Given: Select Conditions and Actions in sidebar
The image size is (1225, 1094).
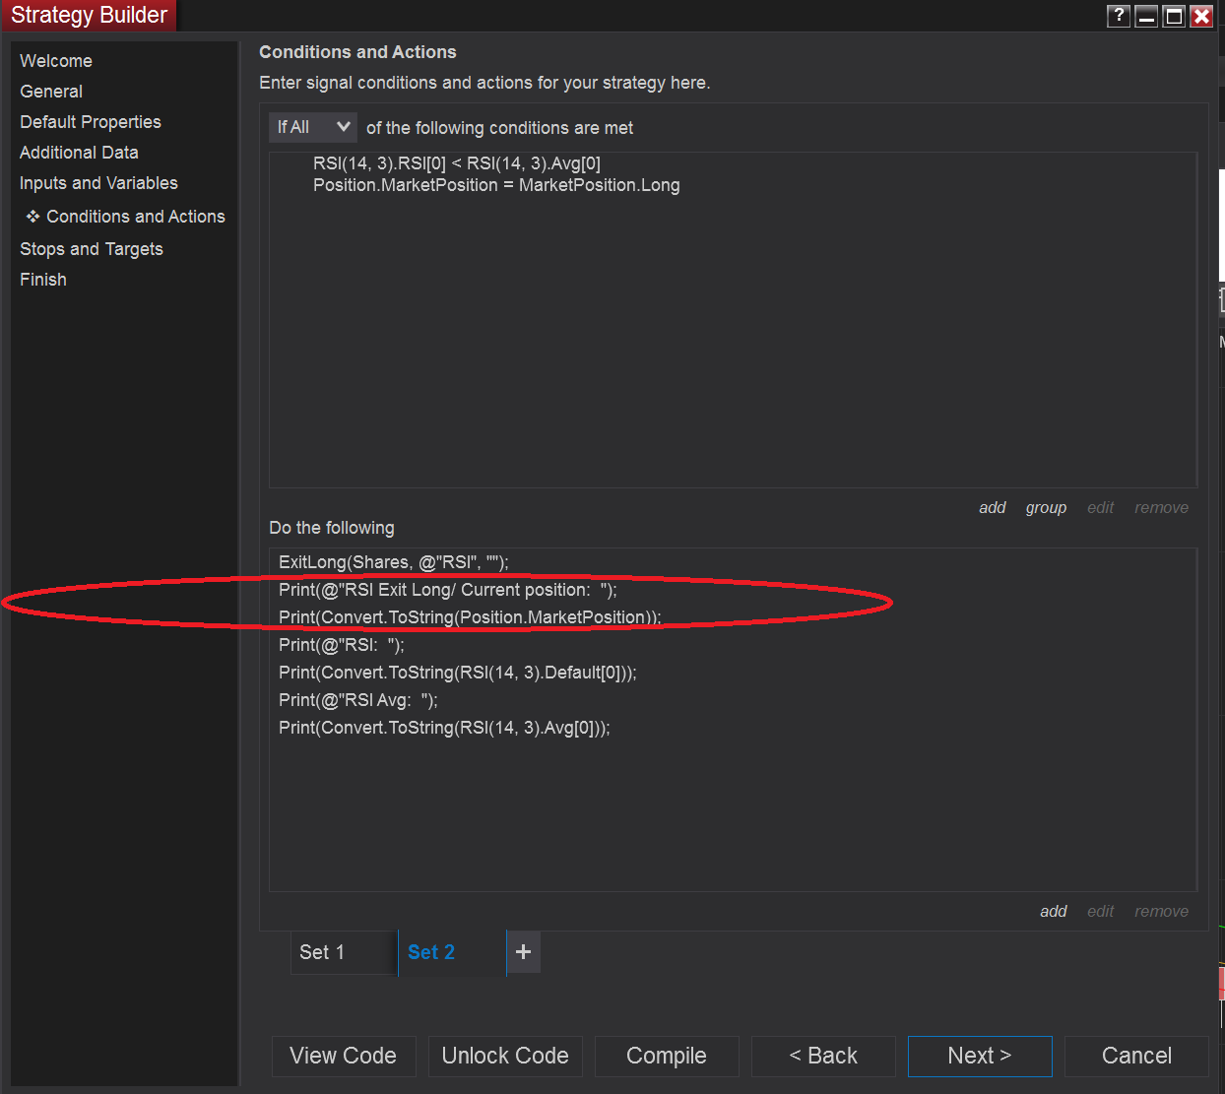Looking at the screenshot, I should pyautogui.click(x=136, y=217).
